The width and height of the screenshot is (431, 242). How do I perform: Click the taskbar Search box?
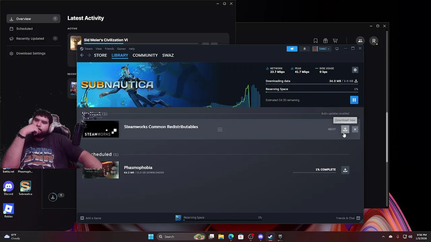point(182,237)
